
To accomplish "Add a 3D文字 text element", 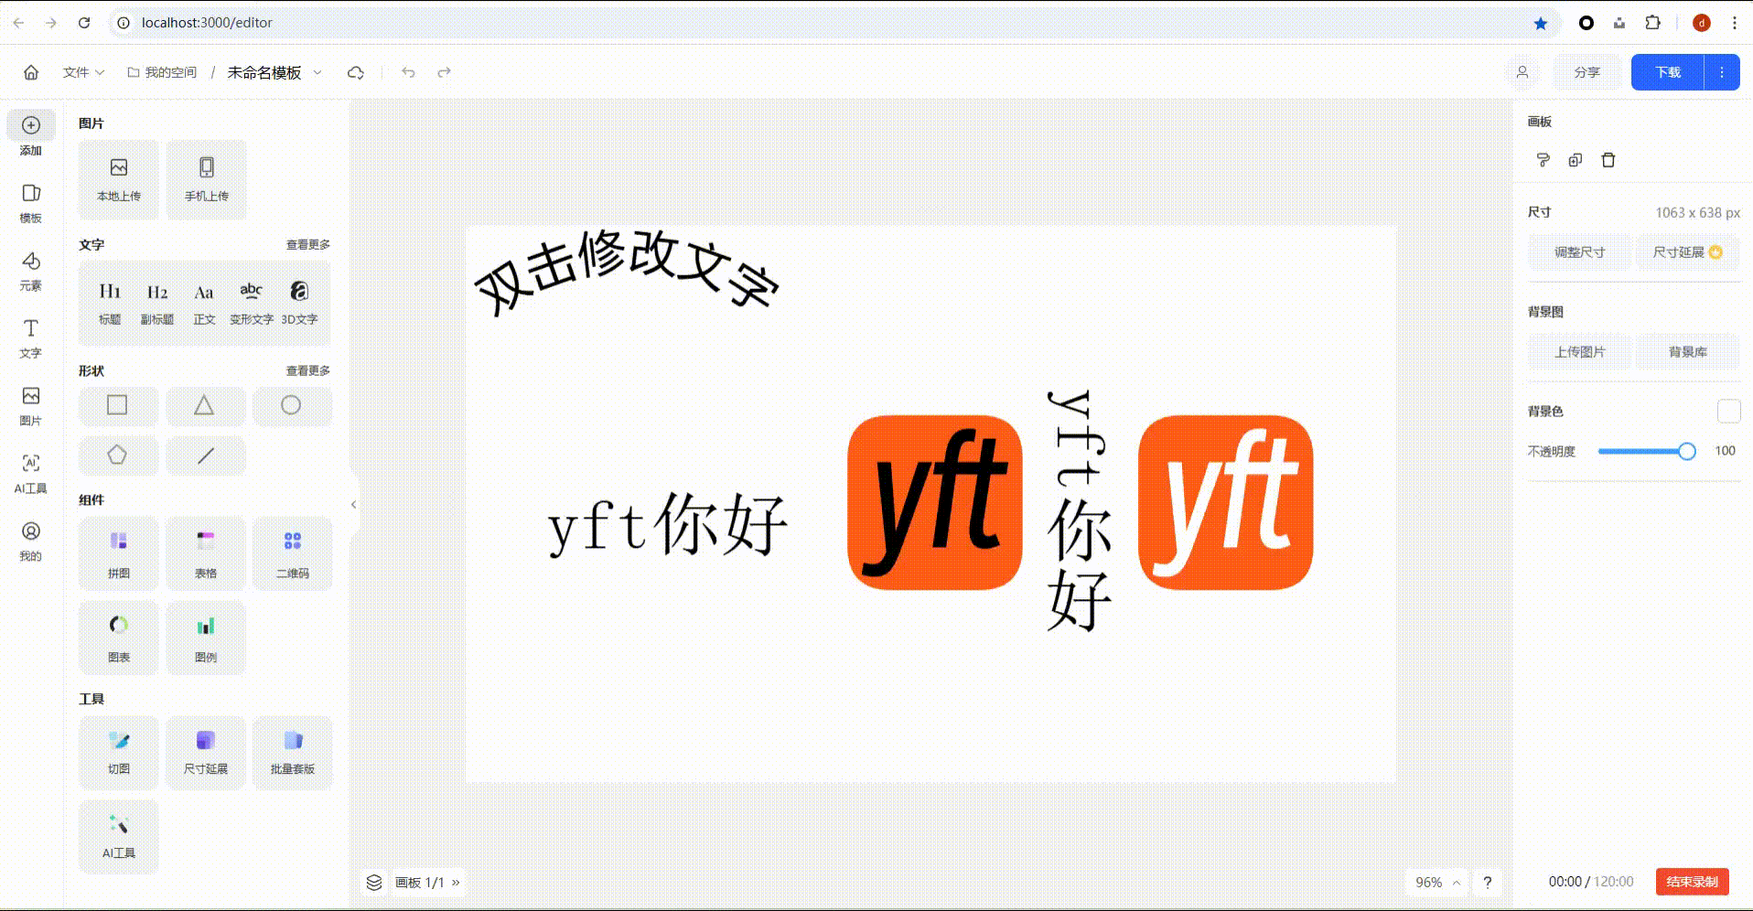I will point(299,302).
